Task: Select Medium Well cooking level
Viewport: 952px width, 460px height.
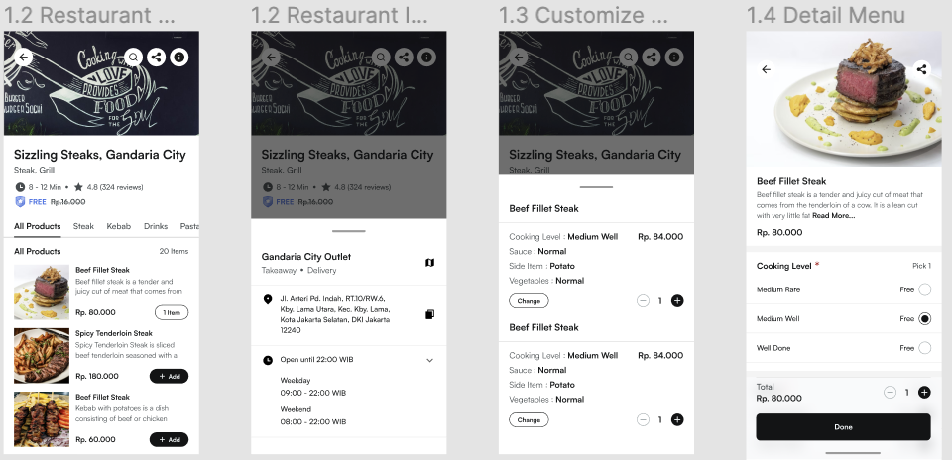Action: tap(924, 319)
